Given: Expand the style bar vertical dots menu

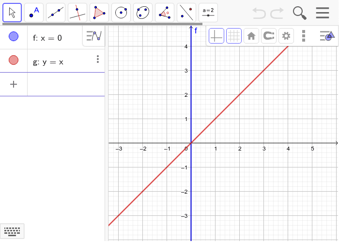Looking at the screenshot, I should (x=304, y=36).
